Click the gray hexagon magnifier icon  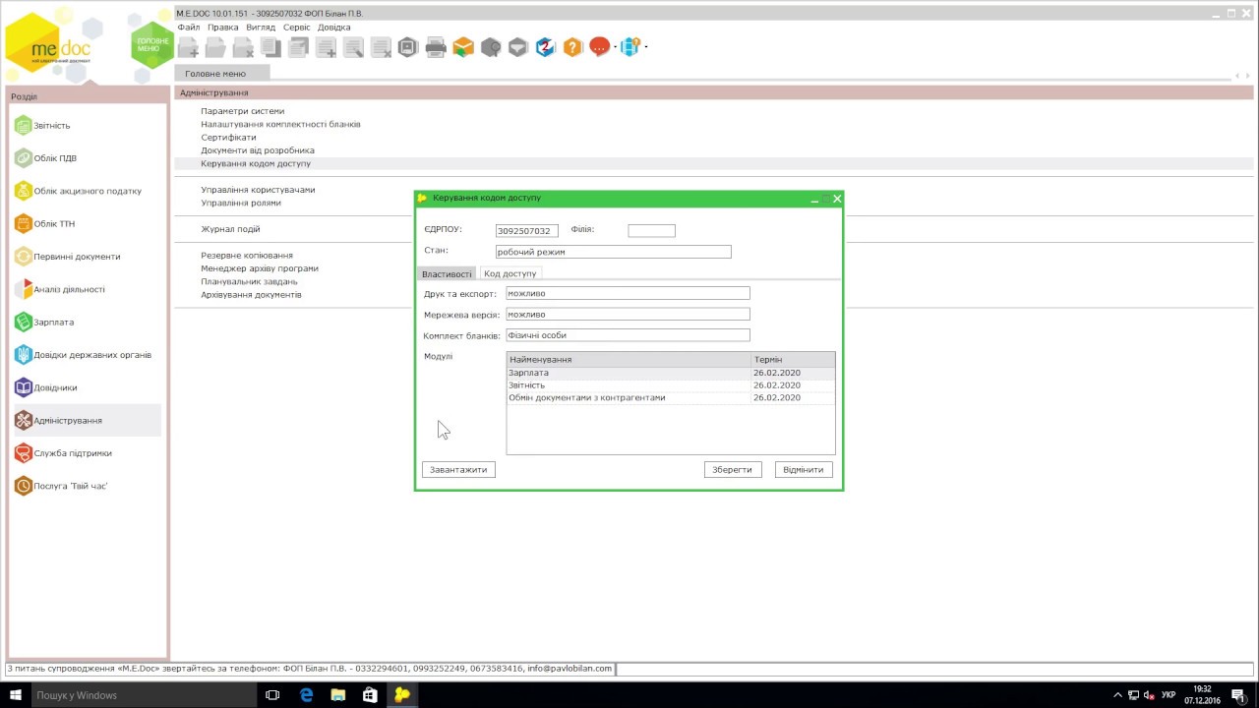[x=491, y=47]
